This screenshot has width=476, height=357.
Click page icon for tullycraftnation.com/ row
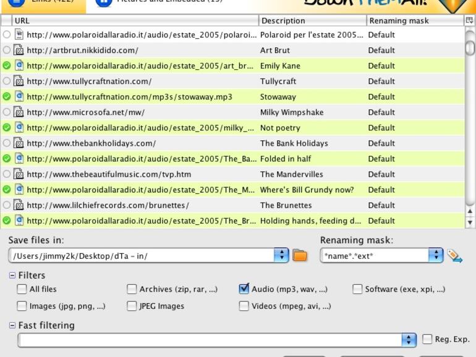19,81
